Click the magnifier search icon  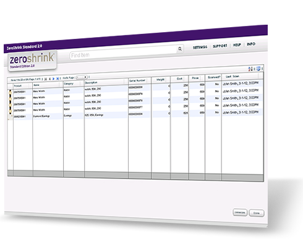click(x=180, y=49)
